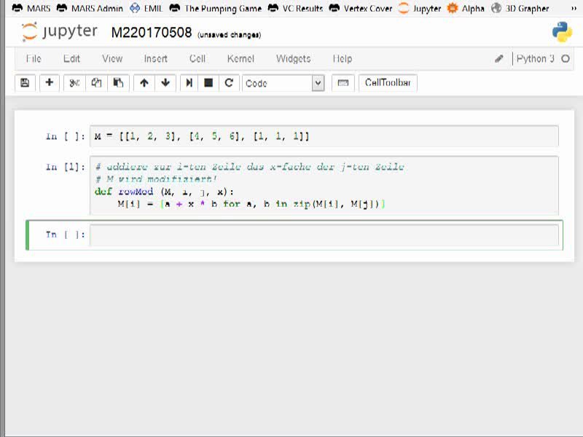The width and height of the screenshot is (583, 437).
Task: Click the Python logo in the header
Action: (x=562, y=32)
